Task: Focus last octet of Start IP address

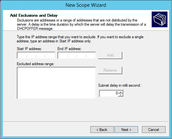Action: (x=50, y=55)
